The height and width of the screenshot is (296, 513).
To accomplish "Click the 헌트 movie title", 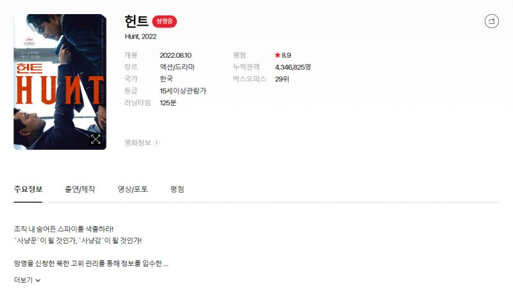I will tap(137, 21).
